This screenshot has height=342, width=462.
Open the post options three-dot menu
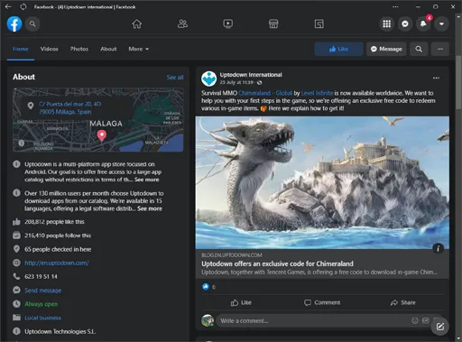pos(436,78)
